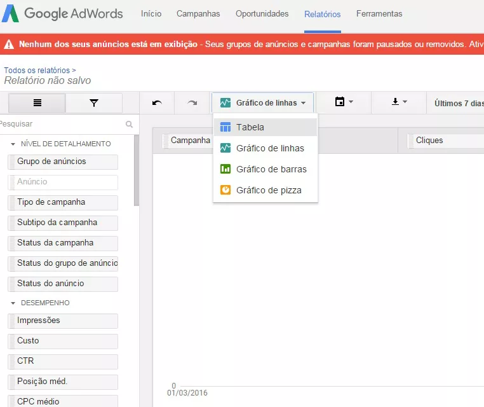
Task: Open the Ferramentas tab
Action: 379,14
